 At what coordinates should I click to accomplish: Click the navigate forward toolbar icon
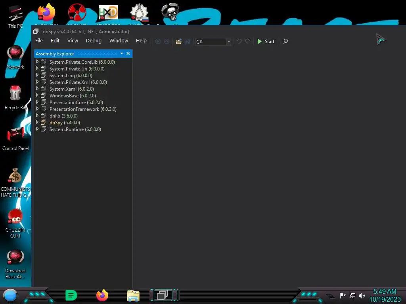click(167, 41)
